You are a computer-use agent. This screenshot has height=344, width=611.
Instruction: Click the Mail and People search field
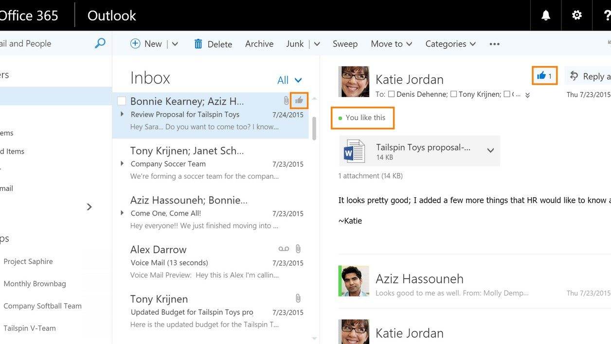tap(46, 43)
